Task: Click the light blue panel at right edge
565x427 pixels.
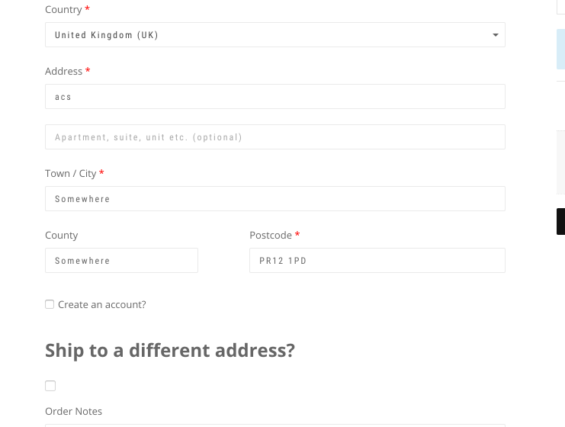Action: (560, 50)
